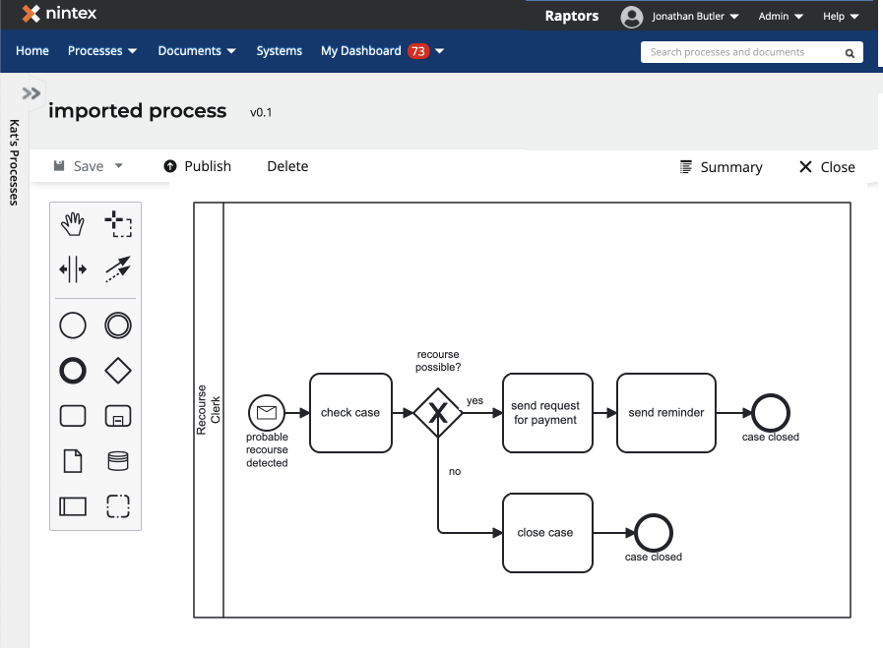
Task: Select the Space tool
Action: click(73, 269)
